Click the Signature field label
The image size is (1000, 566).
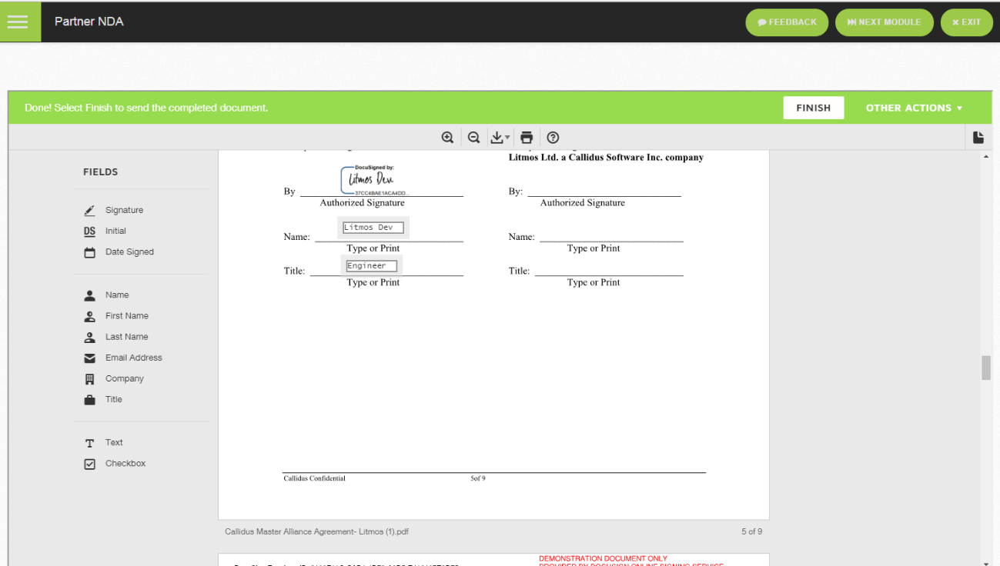124,210
